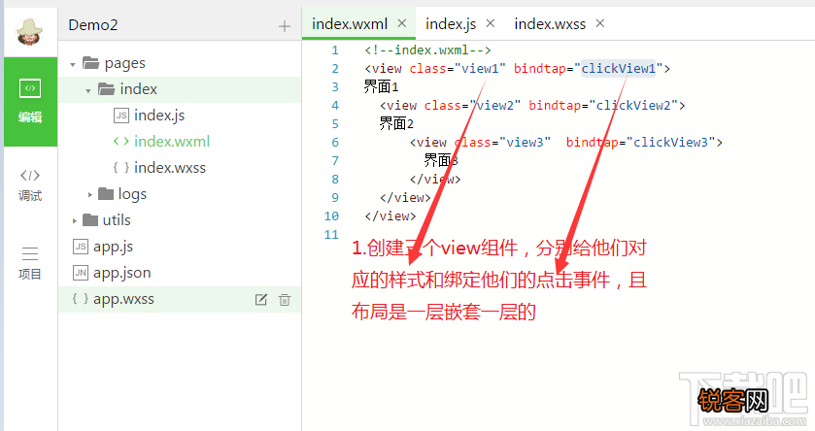This screenshot has width=815, height=431.
Task: Click the highlighted clickView1 text in code
Action: (x=620, y=69)
